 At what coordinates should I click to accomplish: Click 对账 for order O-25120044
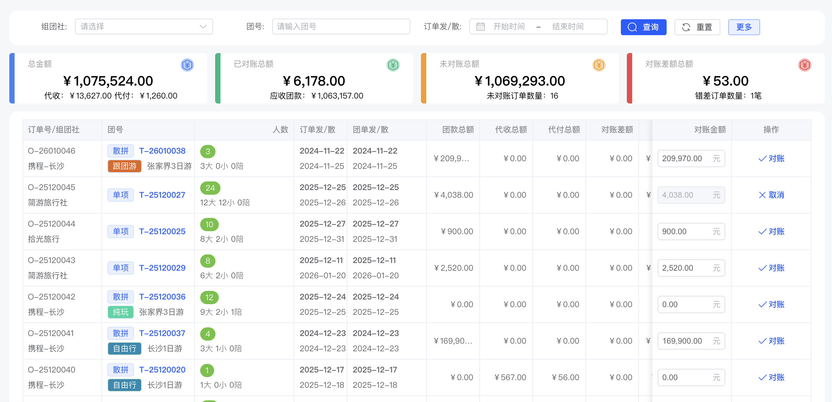(771, 232)
